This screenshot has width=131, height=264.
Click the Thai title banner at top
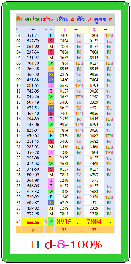65,20
